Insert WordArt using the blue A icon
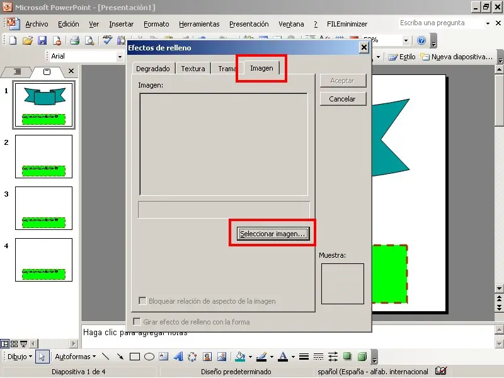The image size is (504, 378). coord(178,357)
